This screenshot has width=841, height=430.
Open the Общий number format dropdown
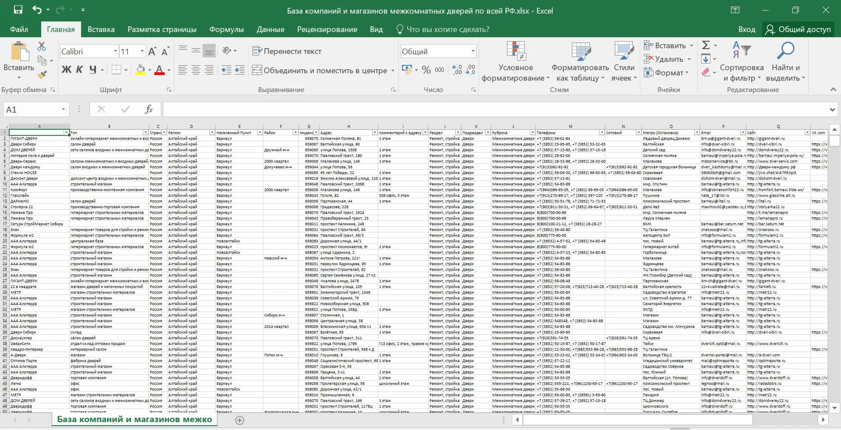(x=473, y=51)
